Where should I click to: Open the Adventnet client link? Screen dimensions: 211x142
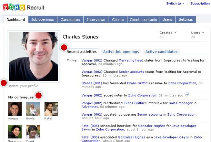click(90, 107)
